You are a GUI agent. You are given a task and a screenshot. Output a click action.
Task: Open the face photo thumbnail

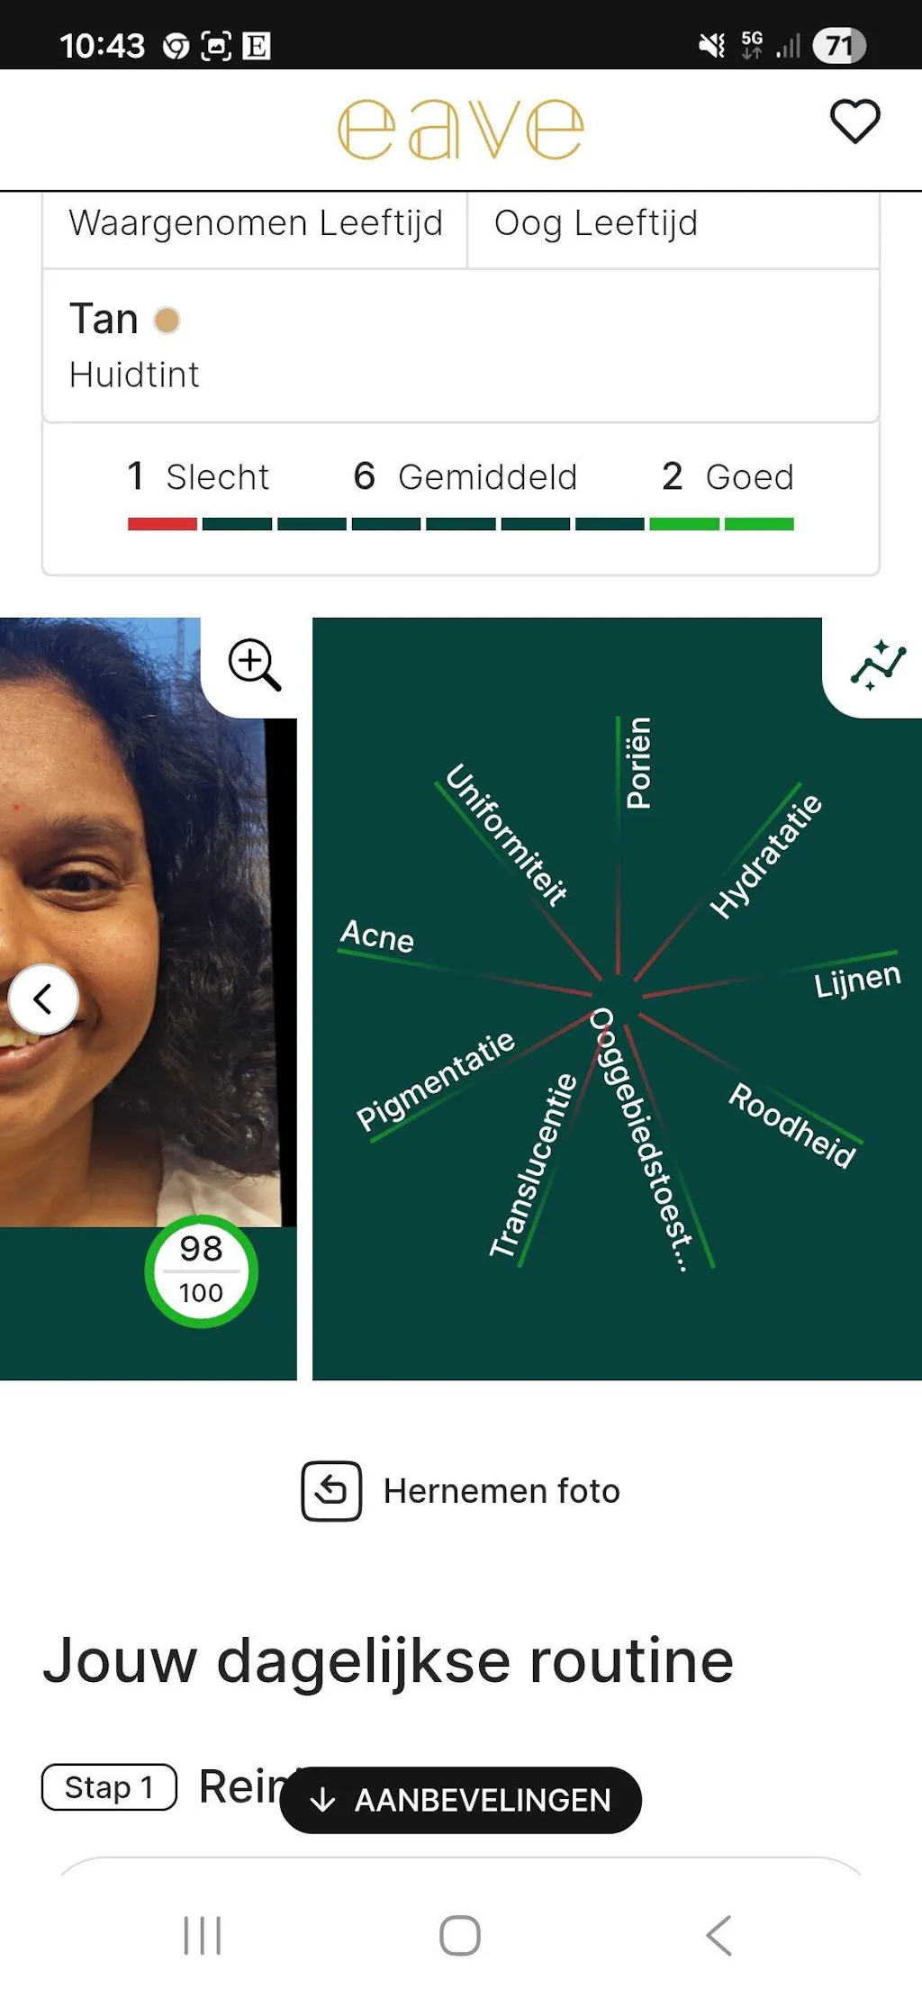[x=148, y=922]
